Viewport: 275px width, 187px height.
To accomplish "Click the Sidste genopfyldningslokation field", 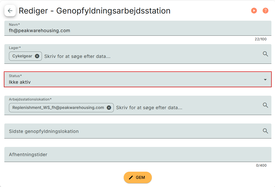I will click(128, 131).
